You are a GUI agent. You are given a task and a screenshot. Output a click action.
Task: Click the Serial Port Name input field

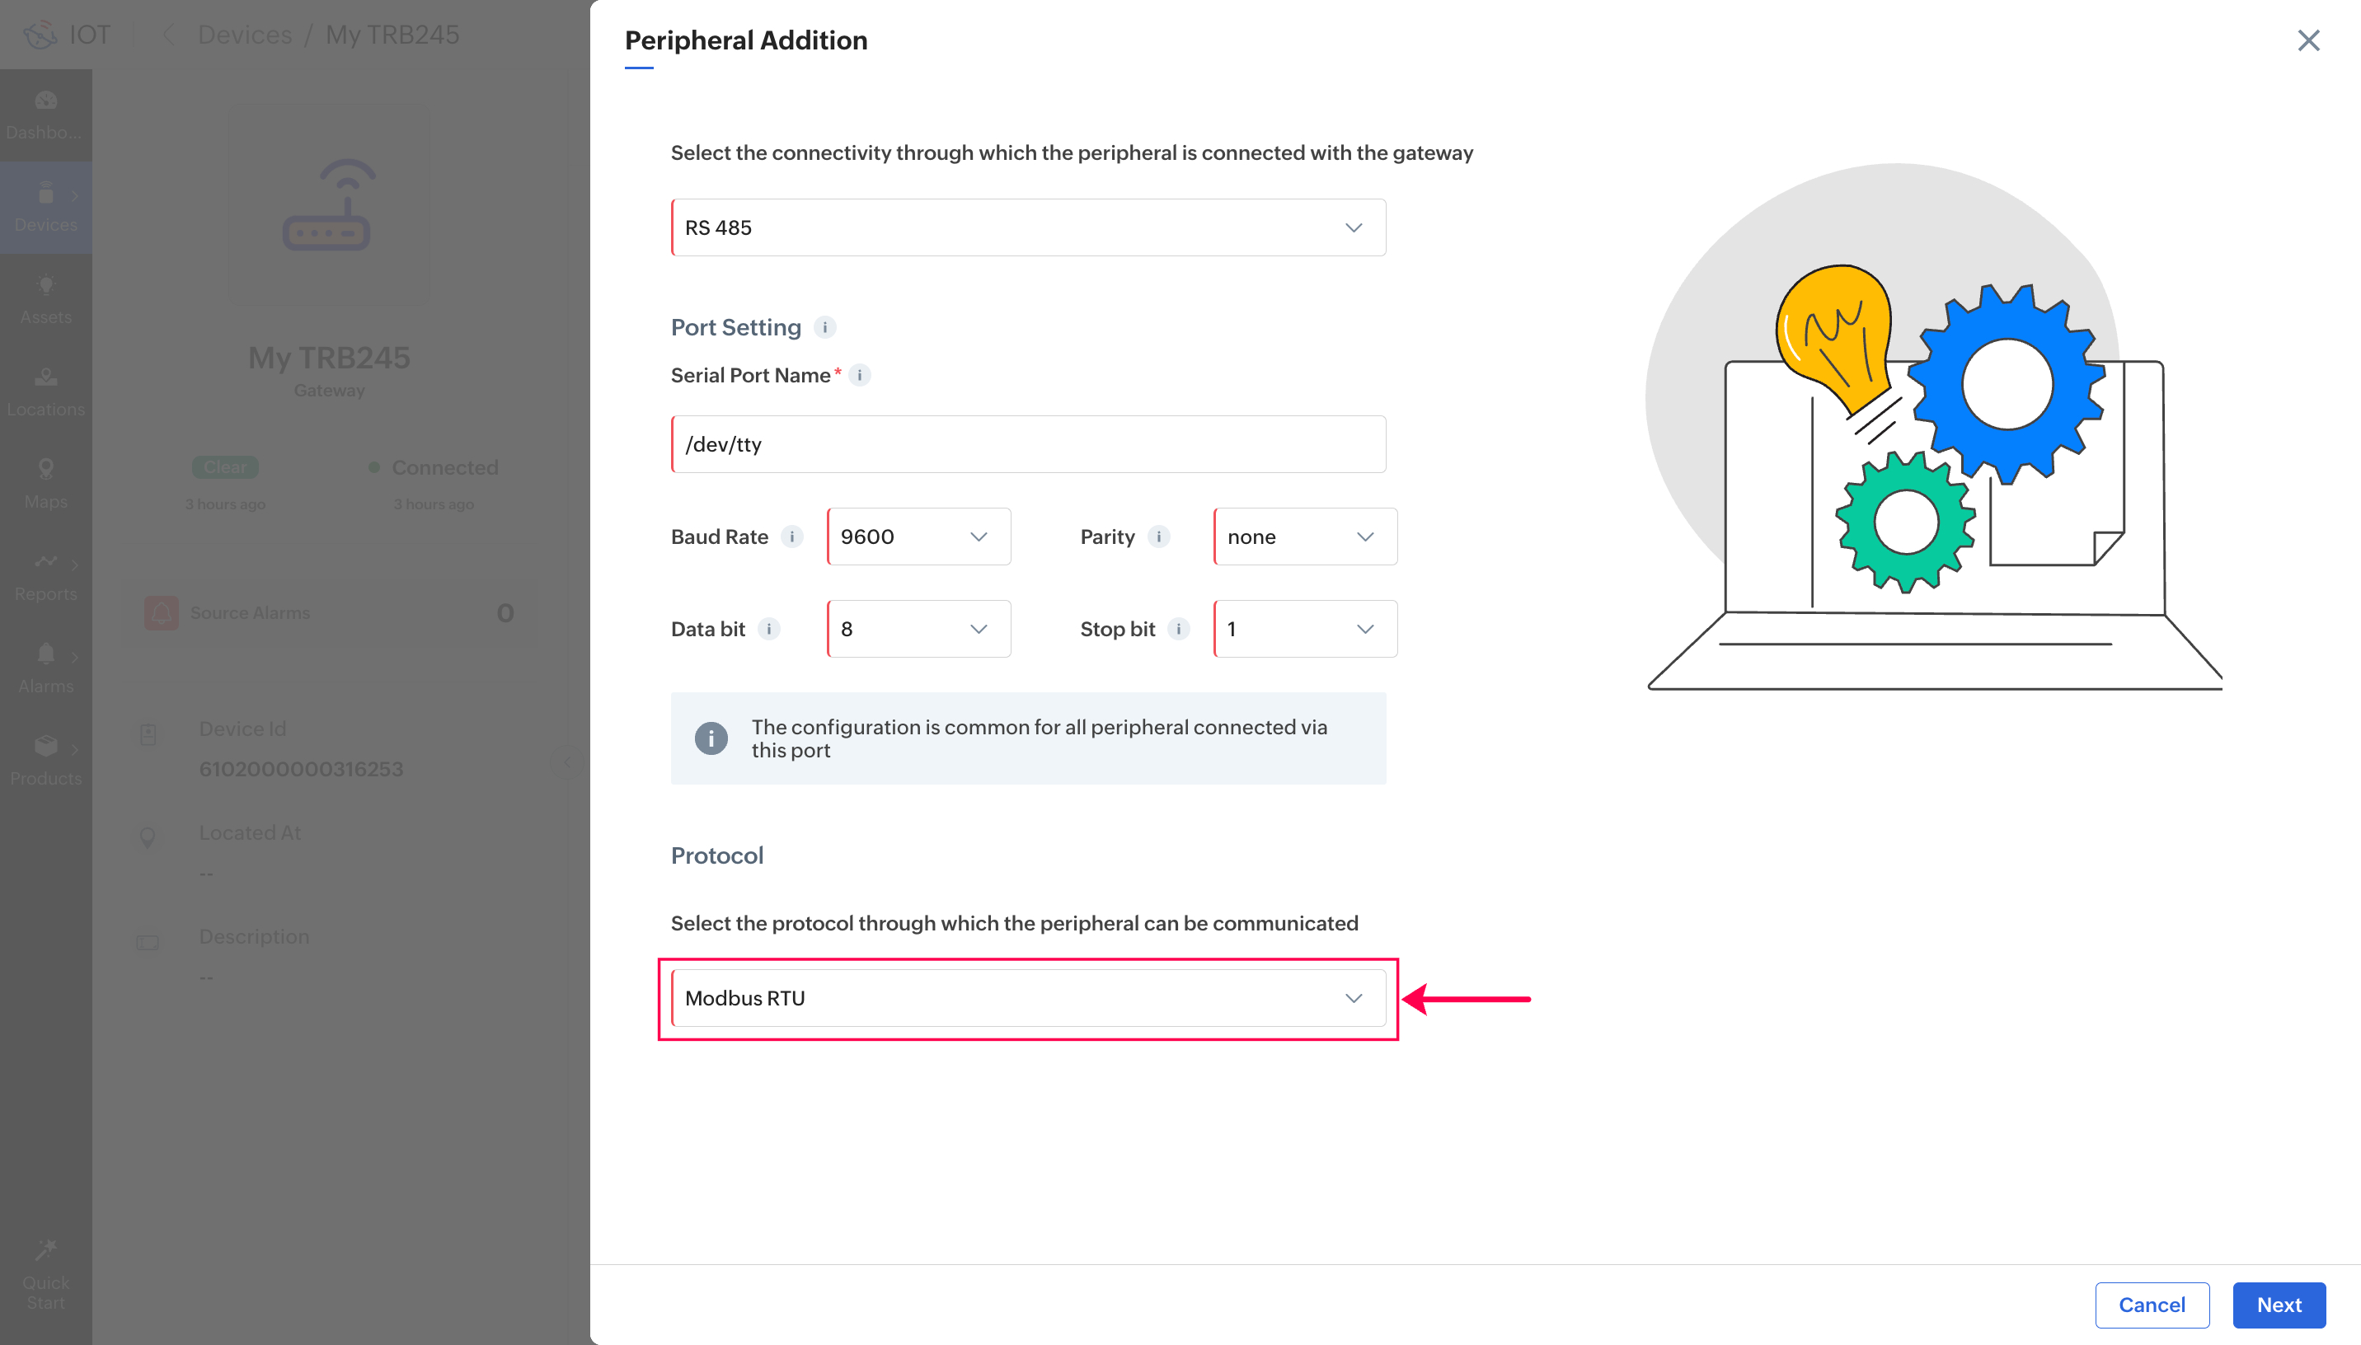tap(1027, 444)
